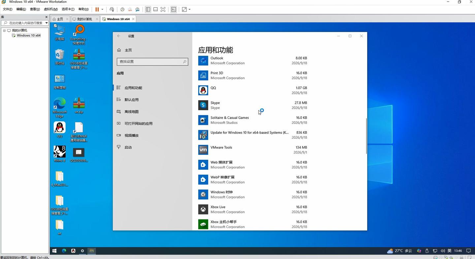This screenshot has width=475, height=259.
Task: Open 离线地图 in the Settings sidebar
Action: click(152, 112)
